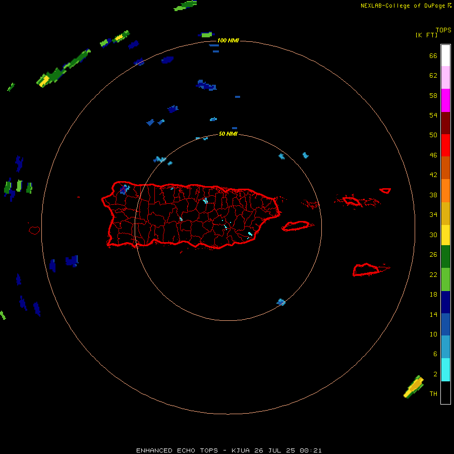The image size is (454, 454).
Task: Click the navy 22 kft legend swatch
Action: [x=445, y=302]
